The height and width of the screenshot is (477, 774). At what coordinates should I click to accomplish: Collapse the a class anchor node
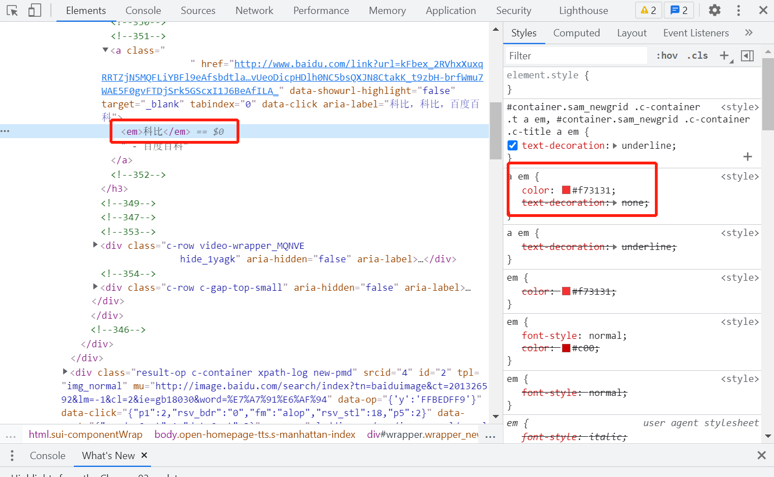coord(105,50)
